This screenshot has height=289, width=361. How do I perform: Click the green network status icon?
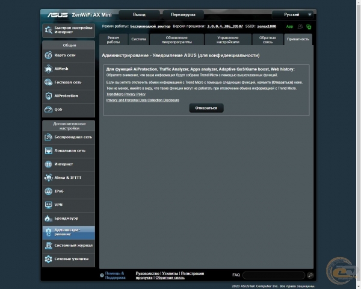point(309,26)
